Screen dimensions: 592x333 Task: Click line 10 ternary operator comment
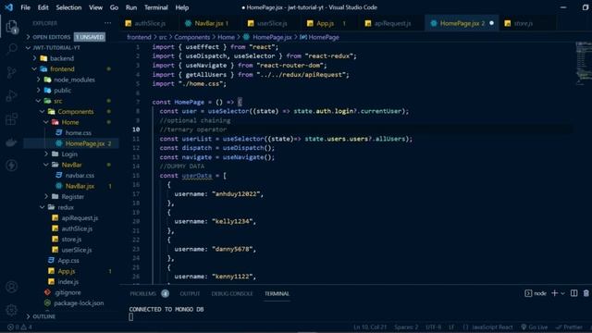point(192,129)
